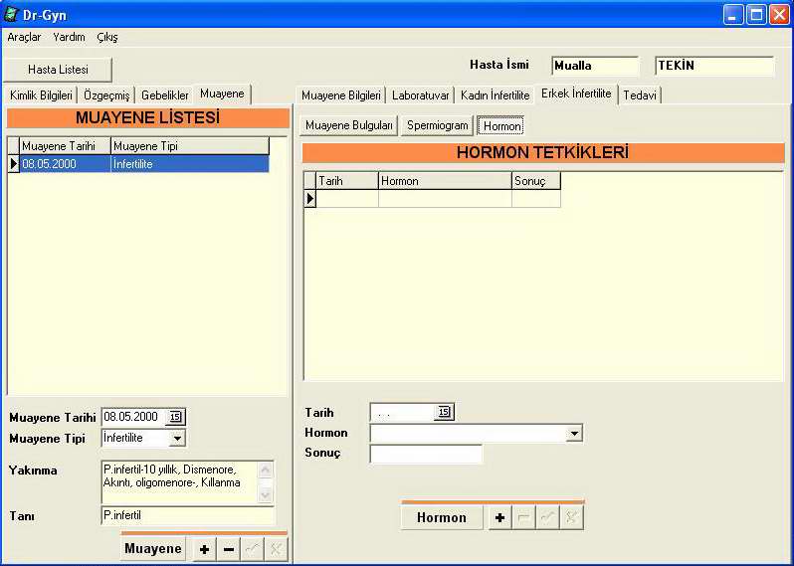Screen dimensions: 794x566
Task: Click the cancel X icon beside Muayene
Action: 277,549
